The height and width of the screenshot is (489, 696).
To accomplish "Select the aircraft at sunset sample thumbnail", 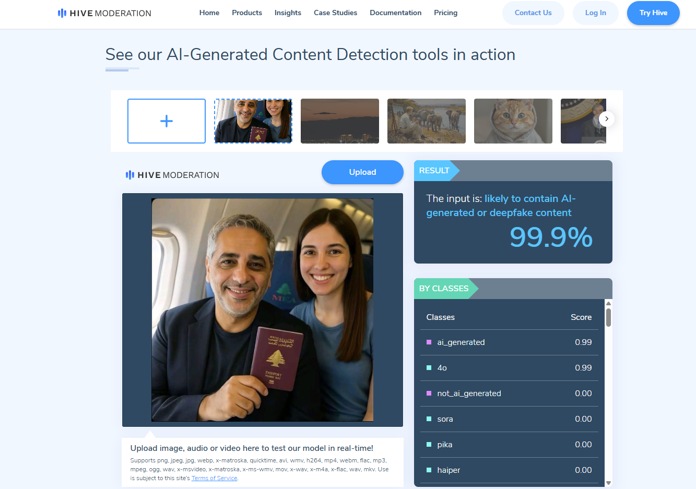I will (340, 121).
